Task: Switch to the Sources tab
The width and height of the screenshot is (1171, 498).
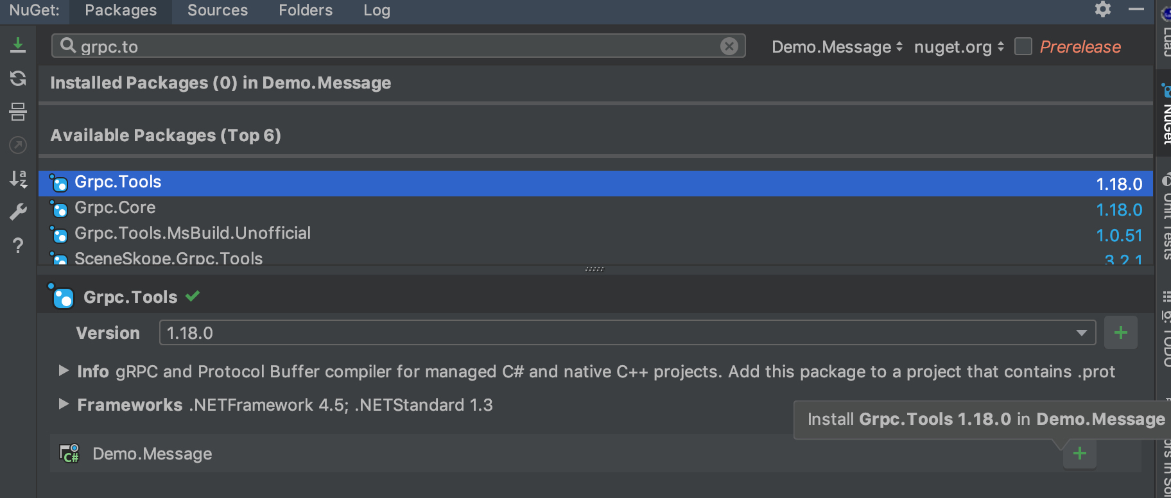Action: coord(217,10)
